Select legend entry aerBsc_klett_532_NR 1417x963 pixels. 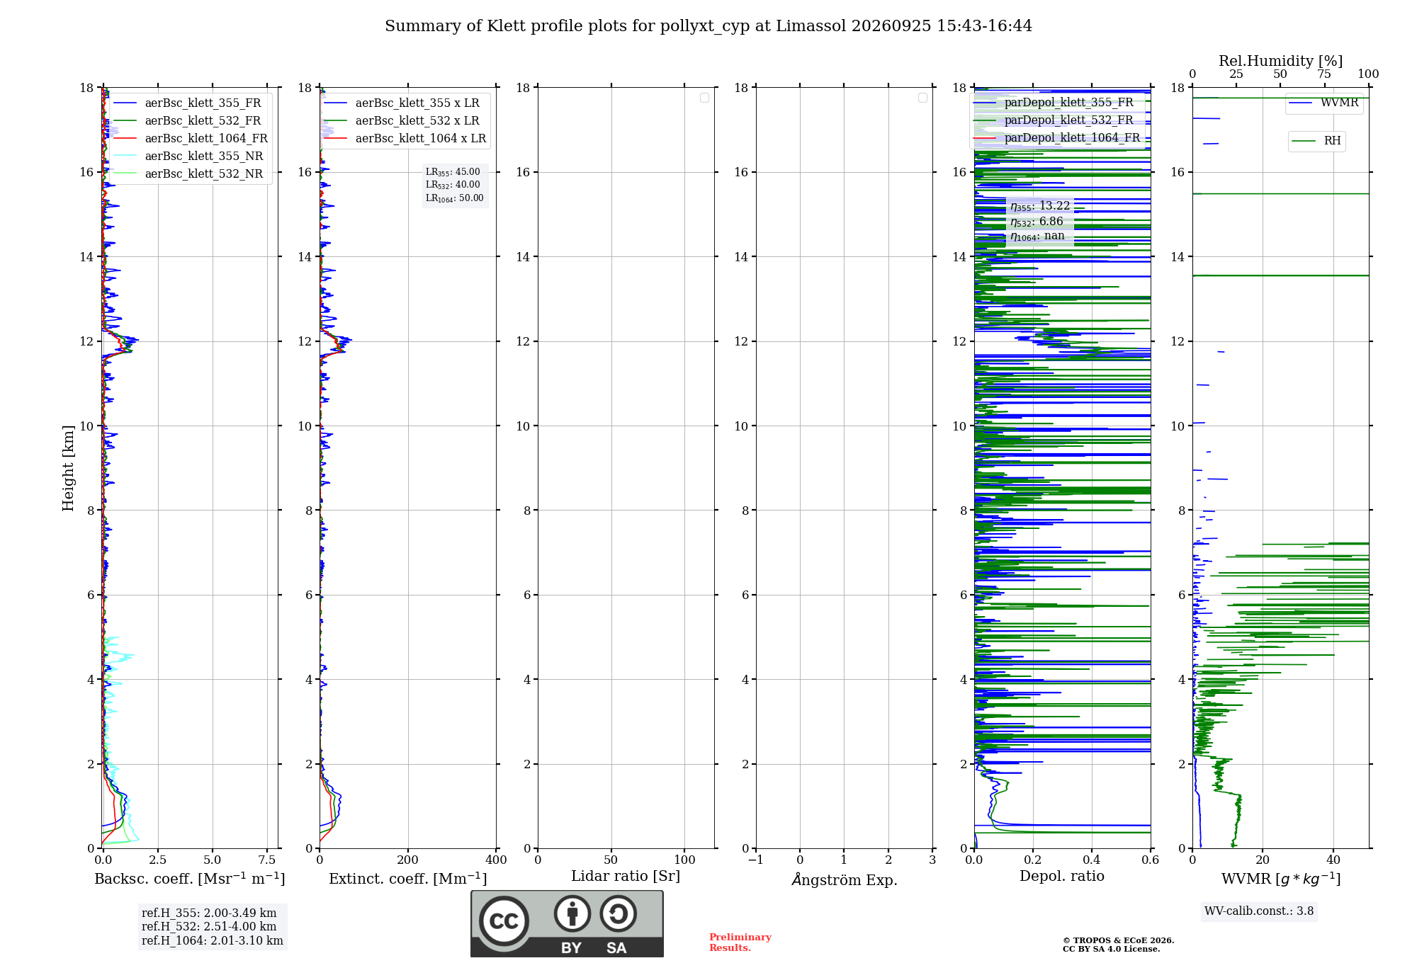(x=190, y=174)
